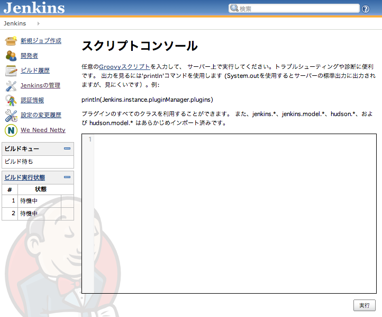
Task: Click into the Groovy script editor area
Action: coord(235,214)
